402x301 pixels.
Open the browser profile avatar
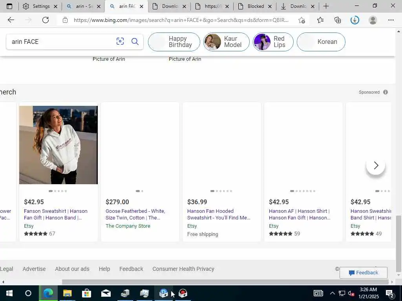click(x=373, y=20)
